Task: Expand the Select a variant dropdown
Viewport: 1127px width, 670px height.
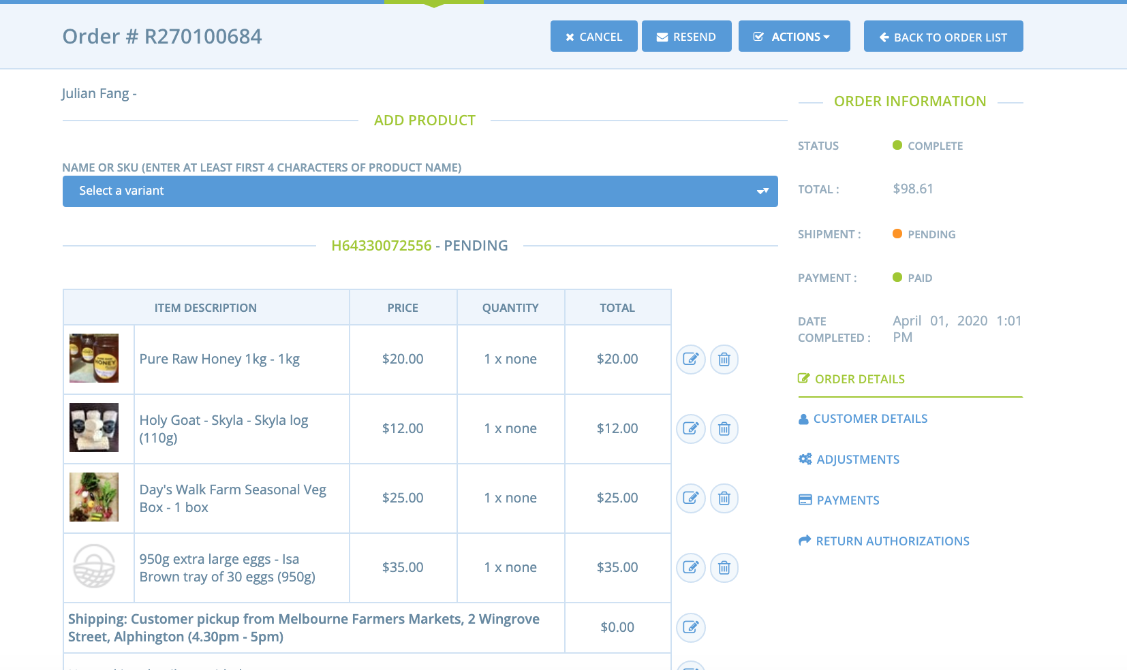Action: point(420,191)
